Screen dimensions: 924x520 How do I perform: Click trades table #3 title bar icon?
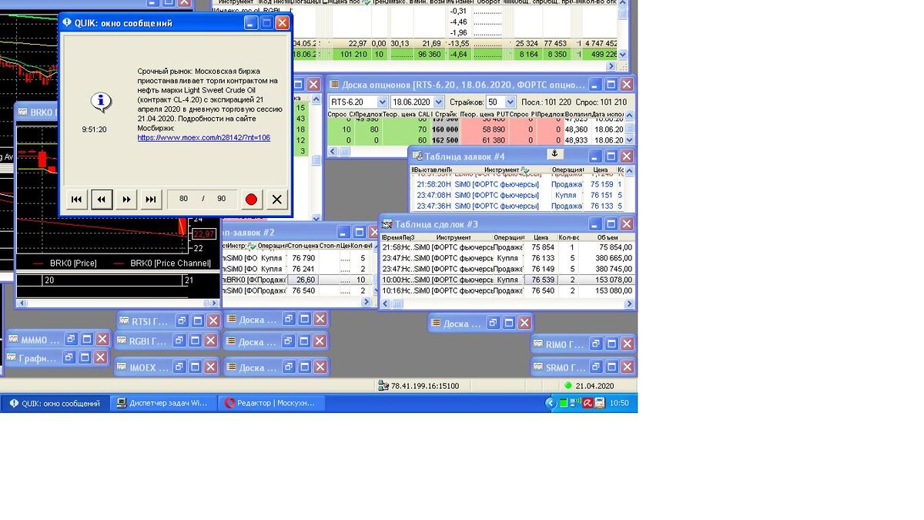point(387,224)
